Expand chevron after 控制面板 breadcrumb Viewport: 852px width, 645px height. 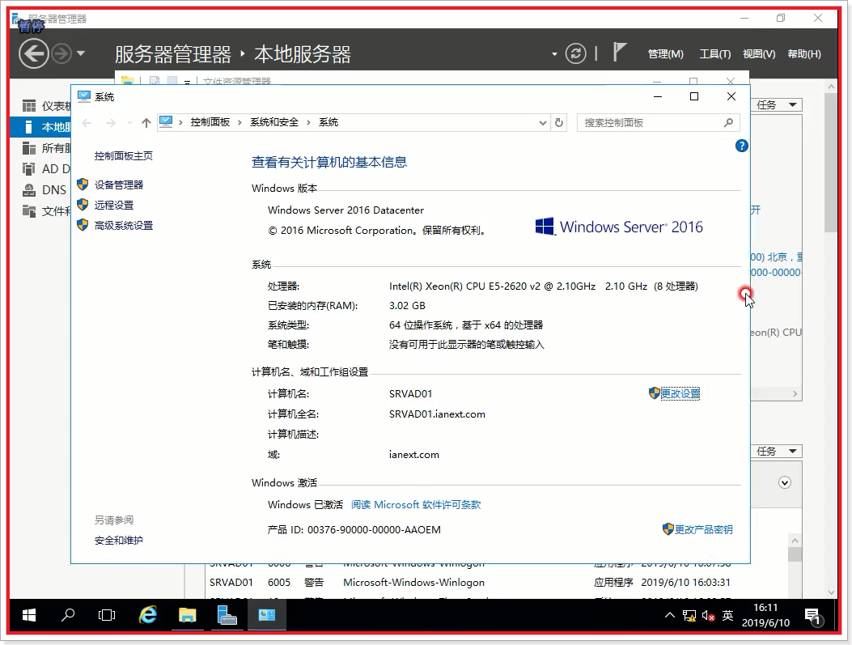239,123
